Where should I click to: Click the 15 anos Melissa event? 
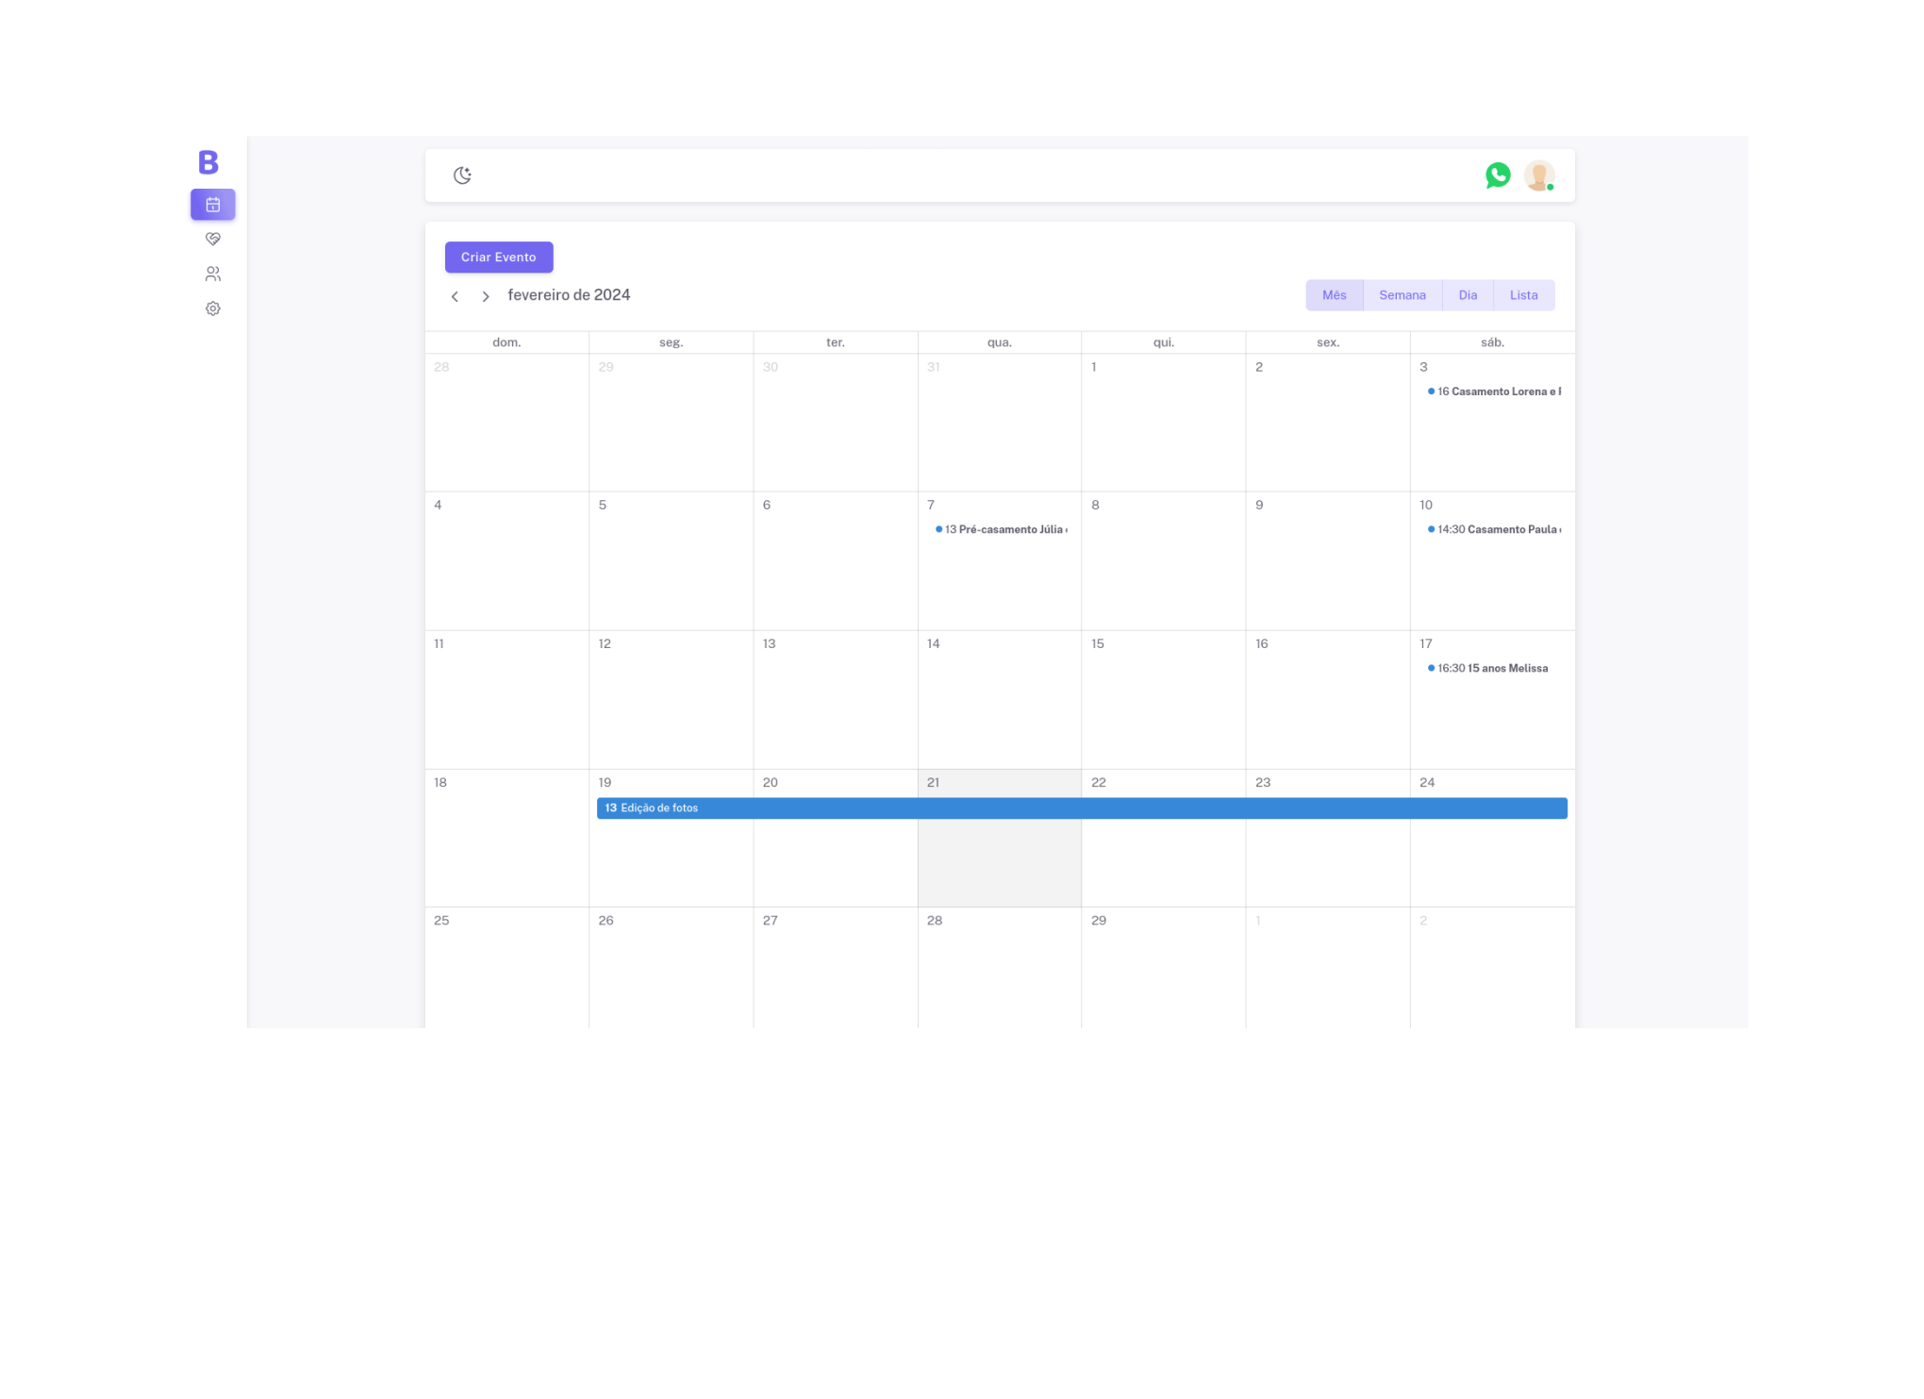[1491, 668]
